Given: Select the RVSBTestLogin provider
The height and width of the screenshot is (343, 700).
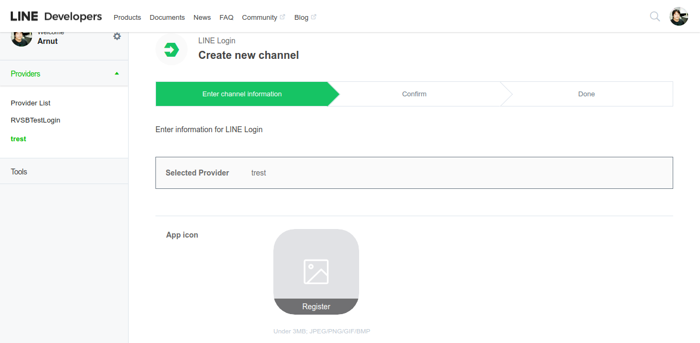Looking at the screenshot, I should (35, 120).
